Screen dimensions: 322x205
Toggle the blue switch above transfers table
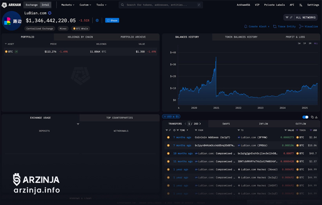(x=306, y=117)
